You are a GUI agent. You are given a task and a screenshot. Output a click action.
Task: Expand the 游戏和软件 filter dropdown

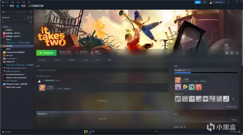coord(13,18)
